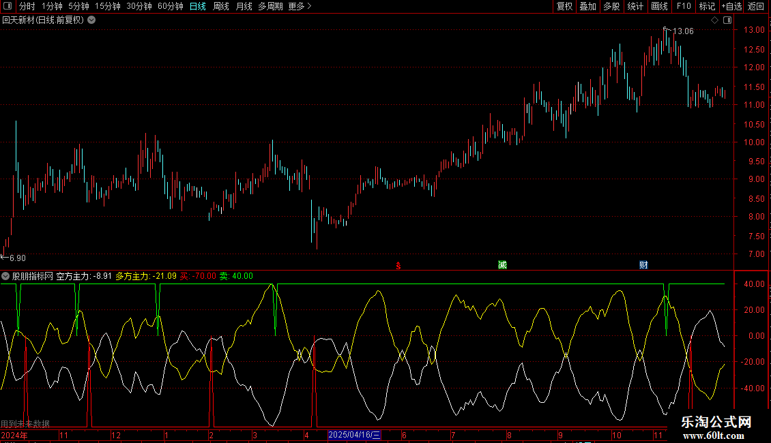Screen dimensions: 771x443
Task: Click the 多方主力: -21.09 indicator value
Action: [146, 276]
